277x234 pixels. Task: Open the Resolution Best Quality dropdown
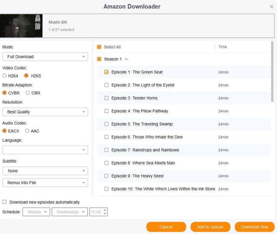click(45, 112)
